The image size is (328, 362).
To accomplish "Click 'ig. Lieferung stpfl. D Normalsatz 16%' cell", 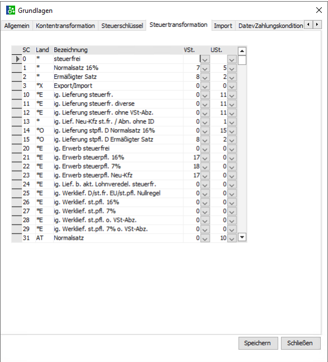I will pyautogui.click(x=118, y=131).
